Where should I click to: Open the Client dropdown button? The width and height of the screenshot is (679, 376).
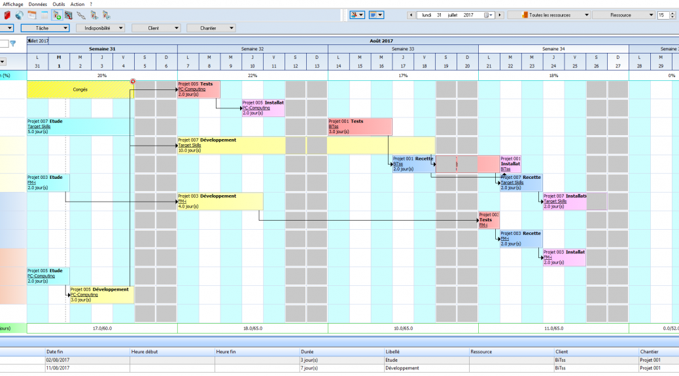click(156, 28)
